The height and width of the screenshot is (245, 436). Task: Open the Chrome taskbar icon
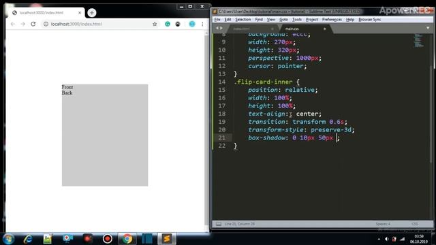pos(127,239)
